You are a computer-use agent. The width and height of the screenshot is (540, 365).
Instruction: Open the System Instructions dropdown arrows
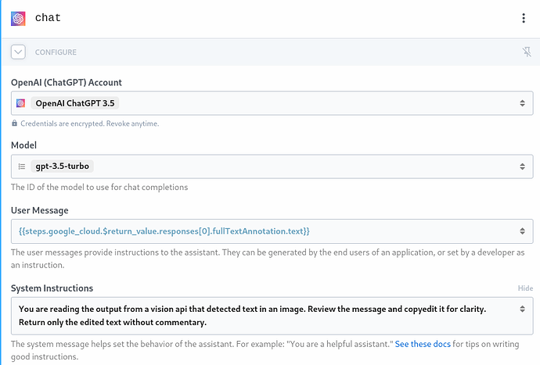(x=522, y=309)
